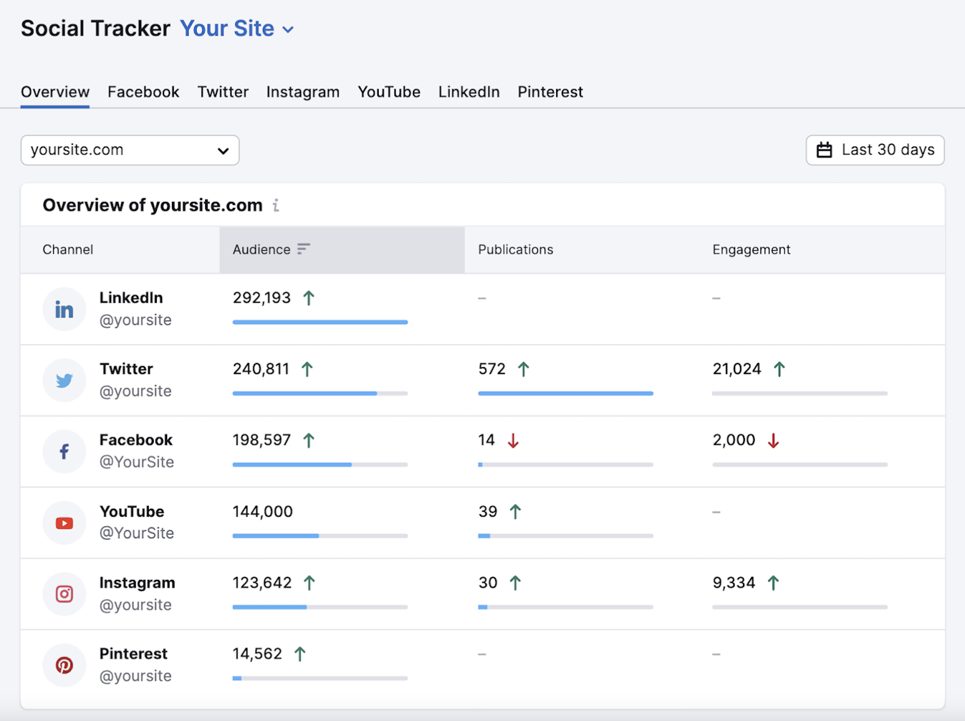The width and height of the screenshot is (965, 721).
Task: Open the yoursite.com domain dropdown
Action: [130, 150]
